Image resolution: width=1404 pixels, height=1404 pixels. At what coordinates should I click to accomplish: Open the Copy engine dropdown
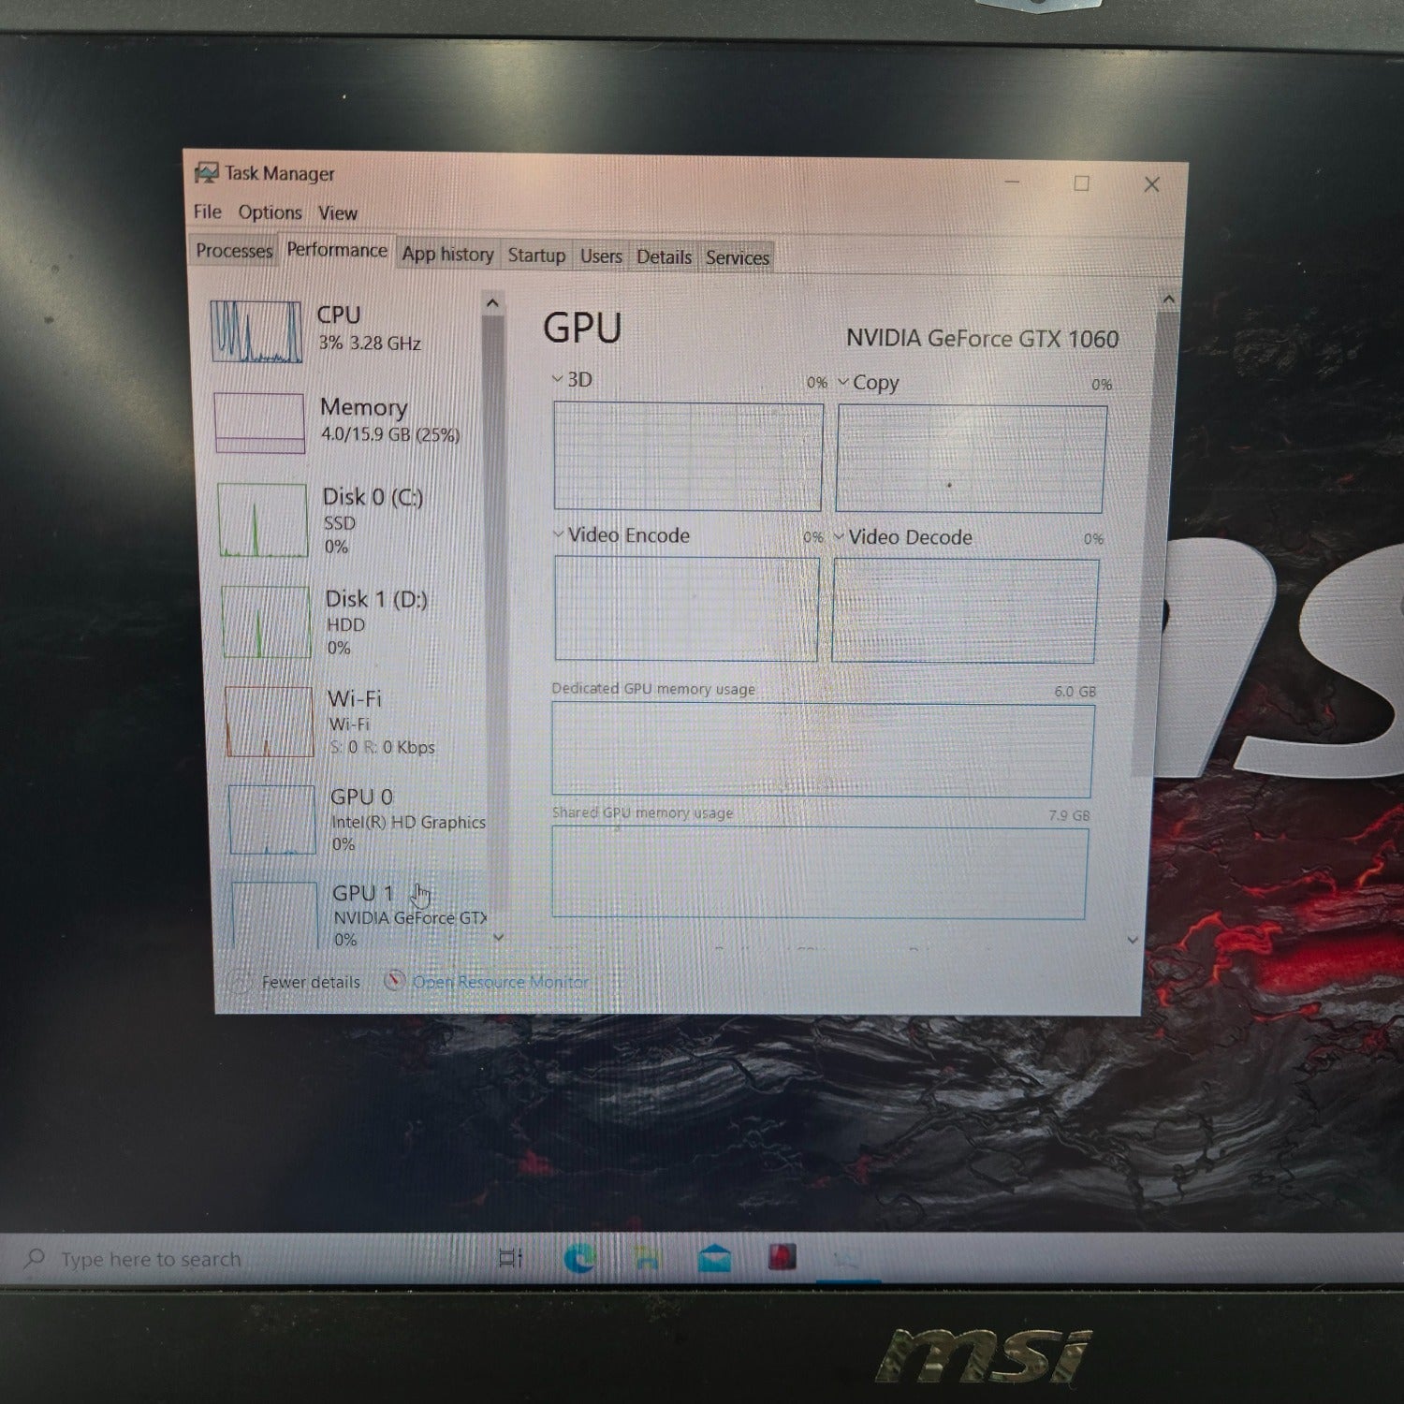coord(868,383)
